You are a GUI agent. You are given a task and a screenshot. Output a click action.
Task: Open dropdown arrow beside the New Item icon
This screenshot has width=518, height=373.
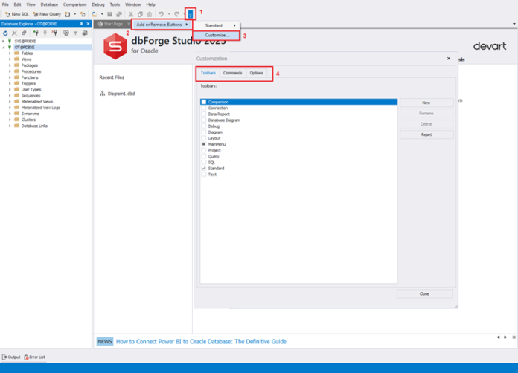[x=74, y=14]
